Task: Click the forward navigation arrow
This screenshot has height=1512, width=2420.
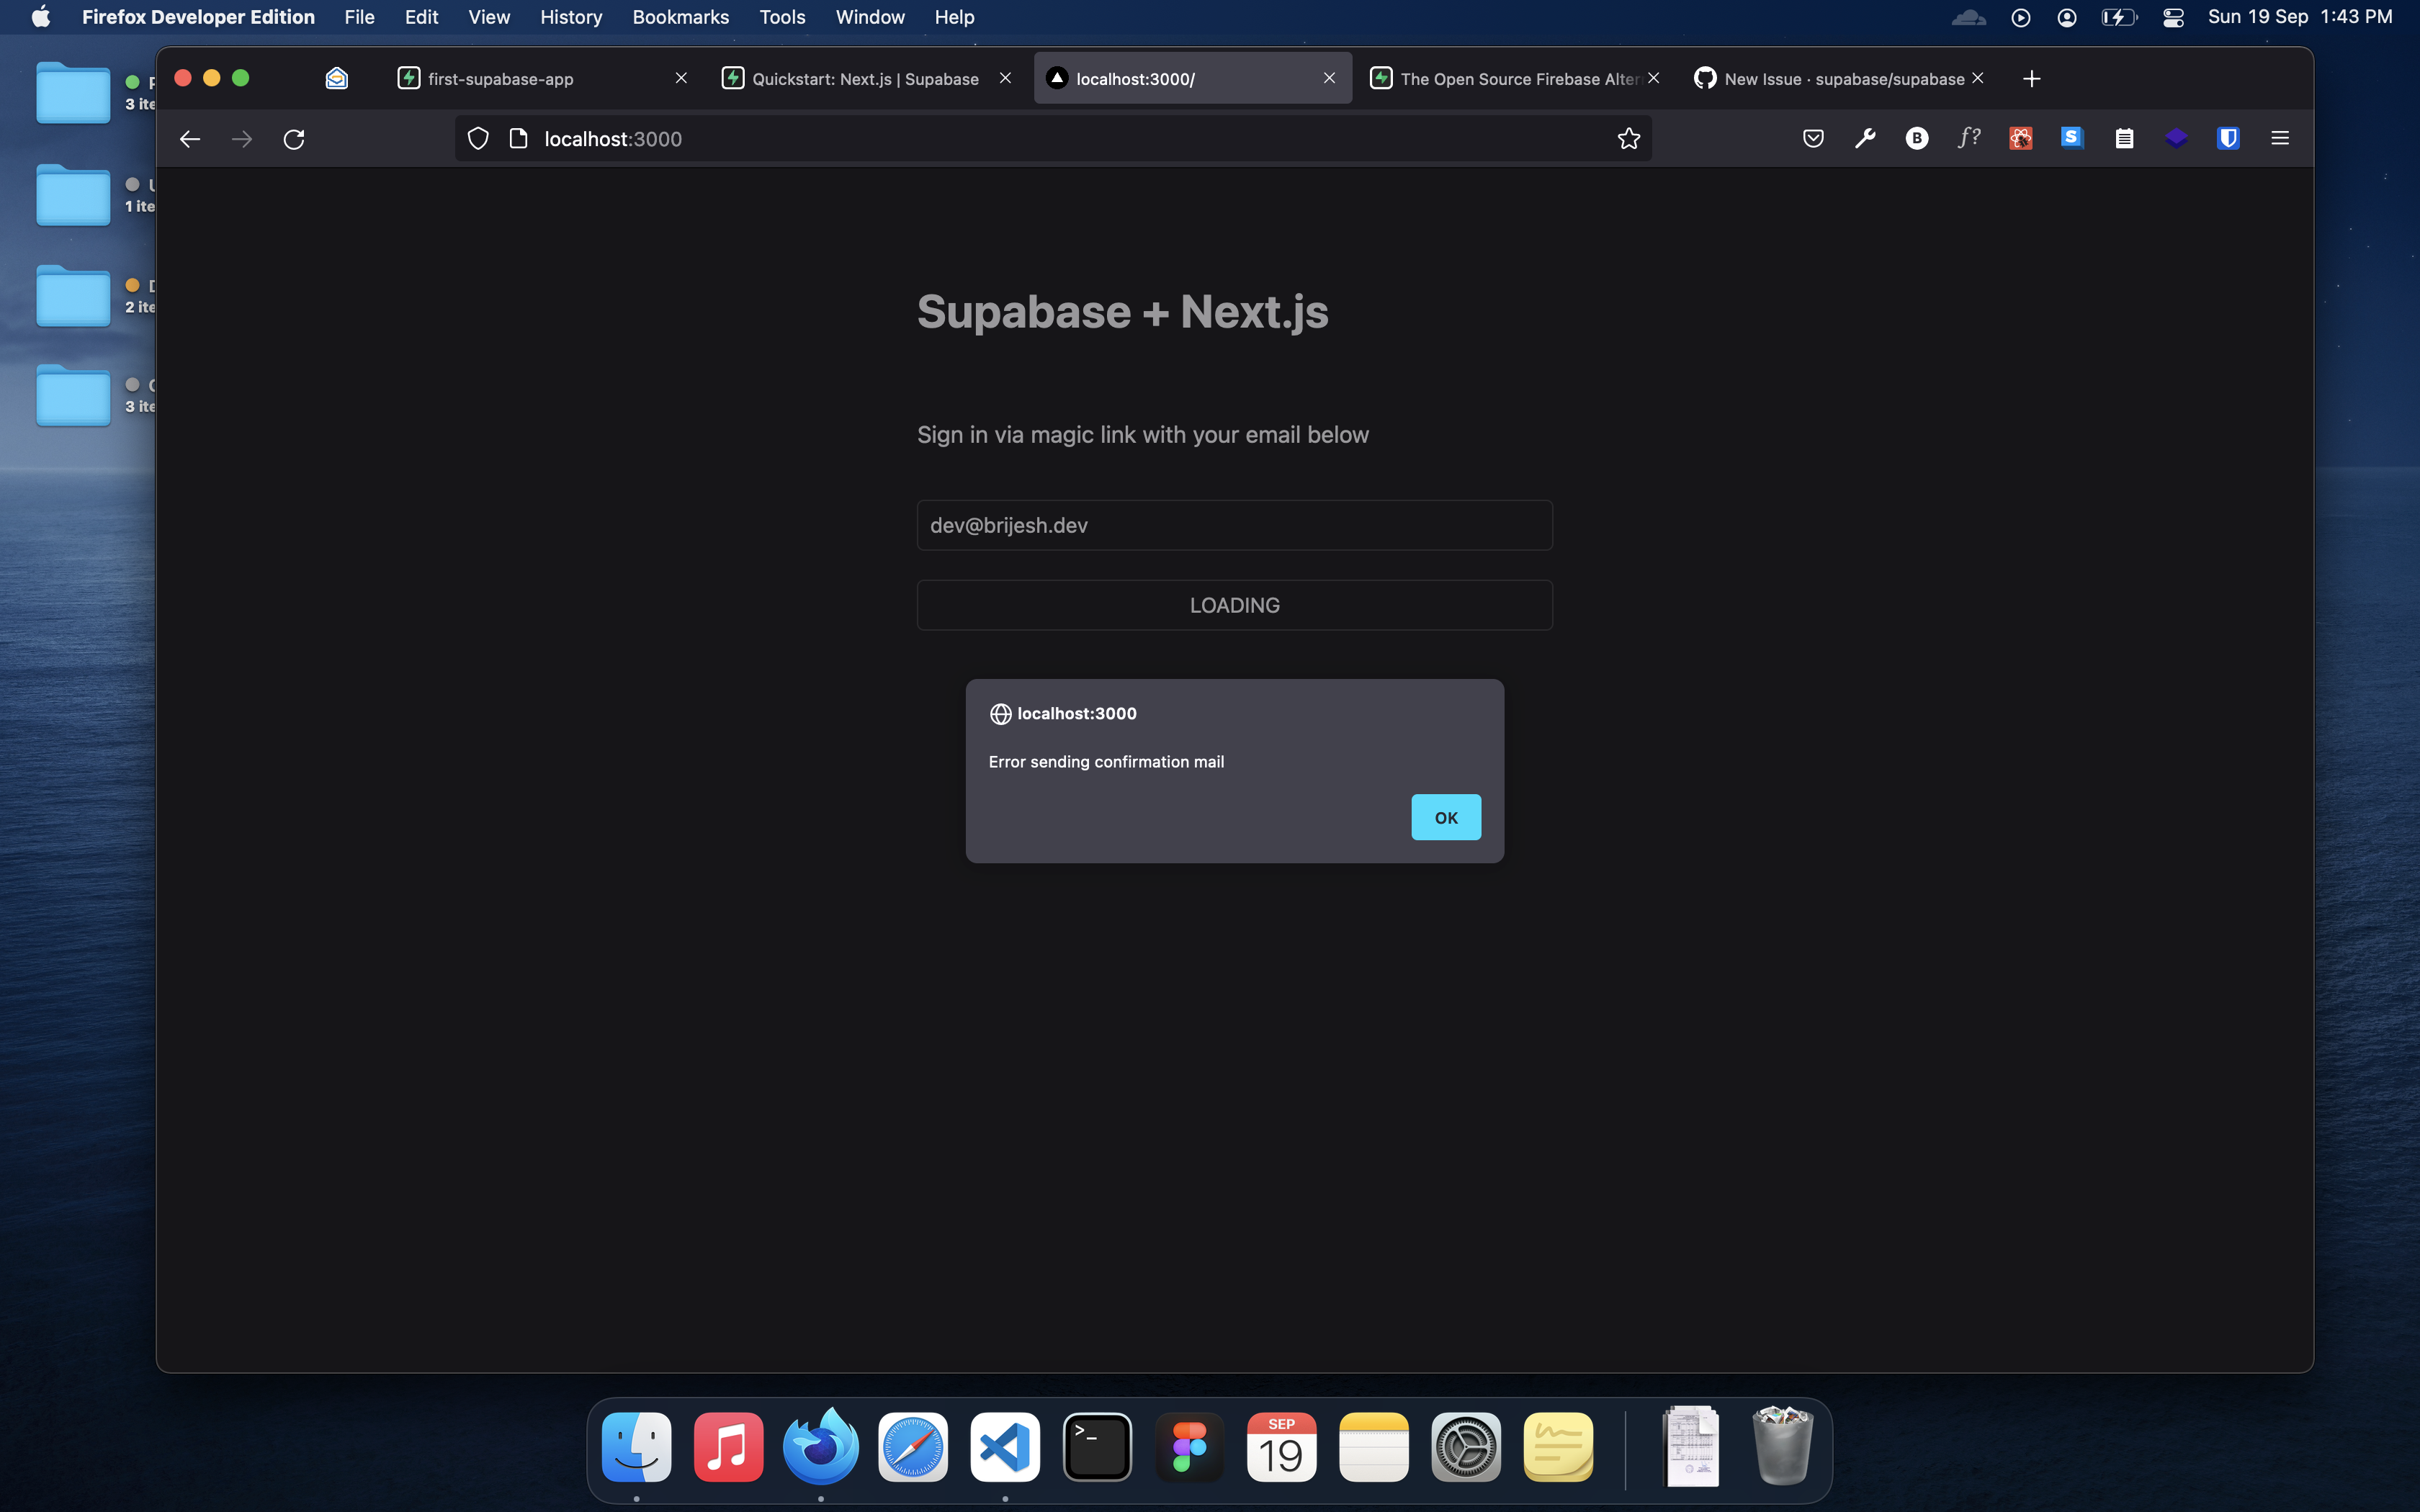Action: pos(242,139)
